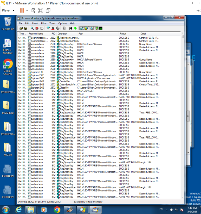Open the Filter funnel tool
201x214 pixels.
tap(48, 28)
